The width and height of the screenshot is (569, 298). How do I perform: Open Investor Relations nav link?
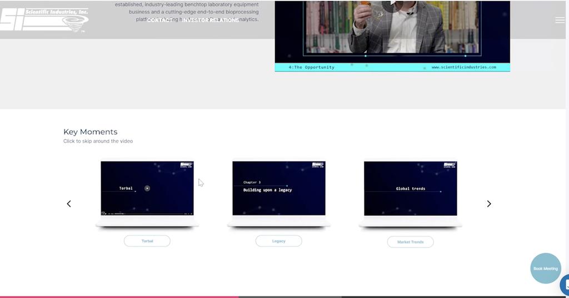[x=211, y=20]
